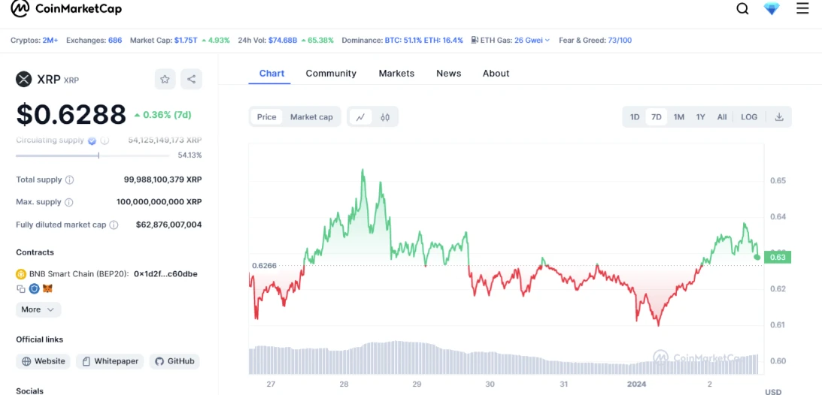
Task: Open the Markets tab
Action: [x=396, y=74]
